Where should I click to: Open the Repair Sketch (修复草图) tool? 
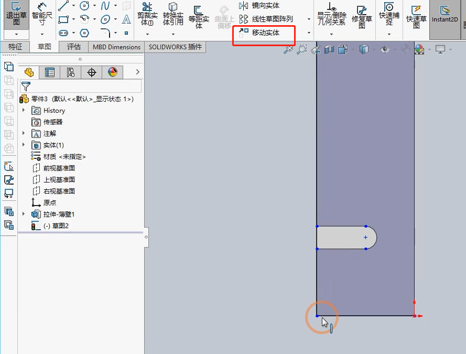[x=362, y=16]
